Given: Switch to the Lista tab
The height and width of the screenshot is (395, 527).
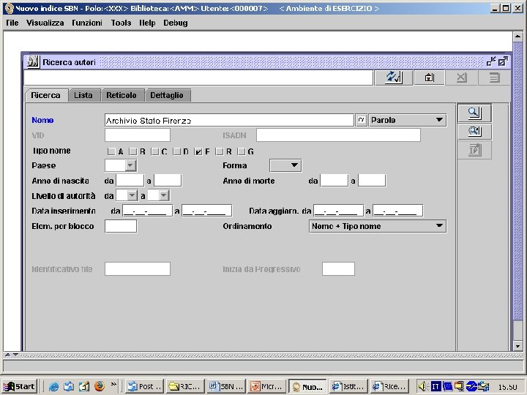Looking at the screenshot, I should [x=83, y=95].
